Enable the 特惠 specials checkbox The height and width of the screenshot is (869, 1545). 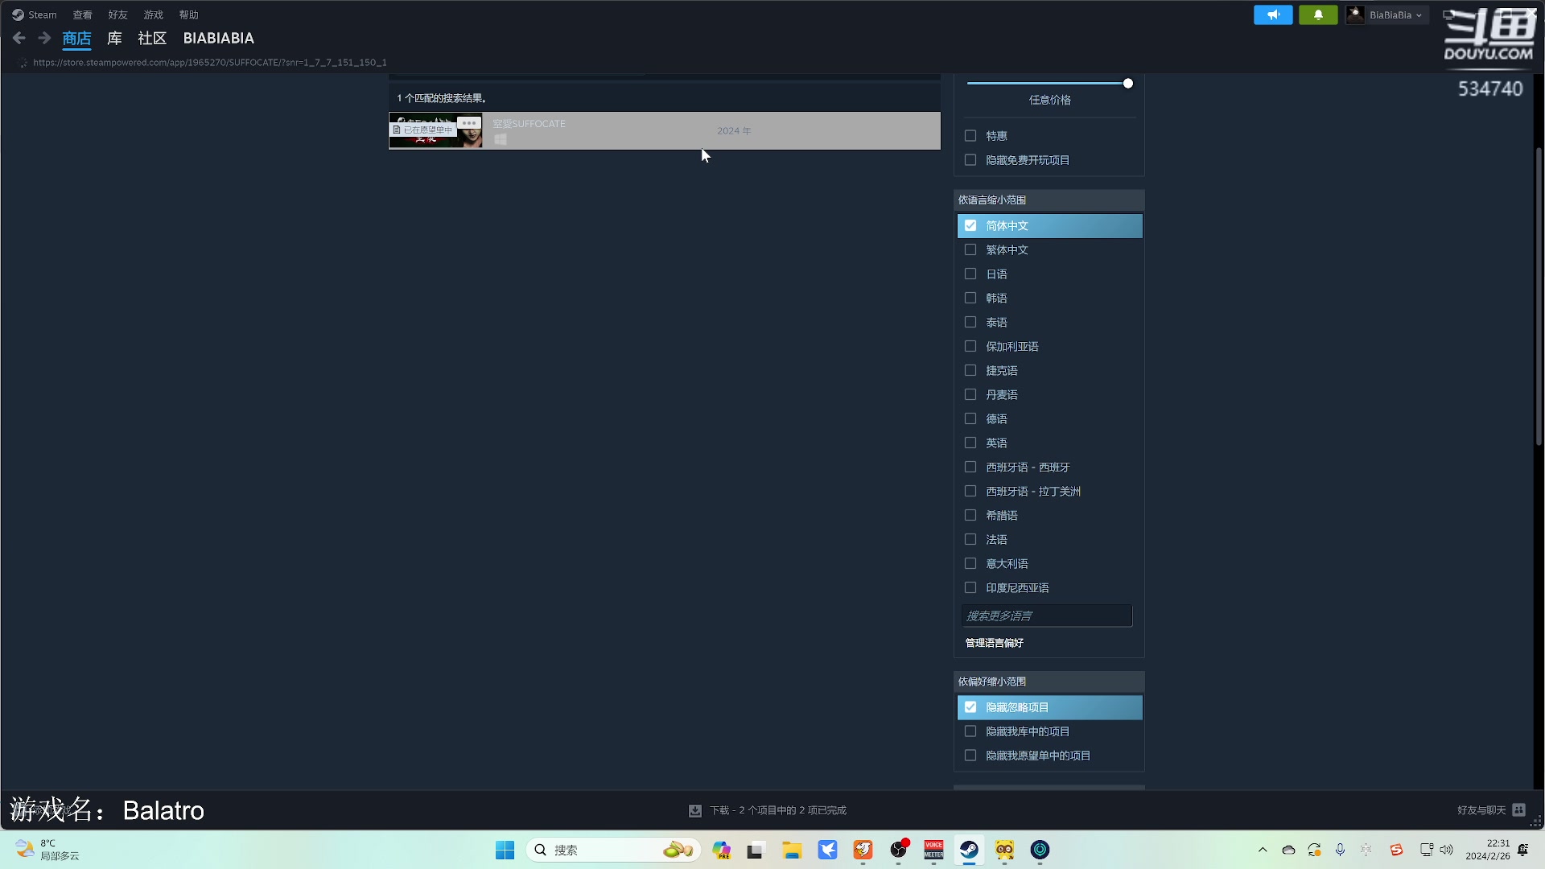(x=970, y=136)
